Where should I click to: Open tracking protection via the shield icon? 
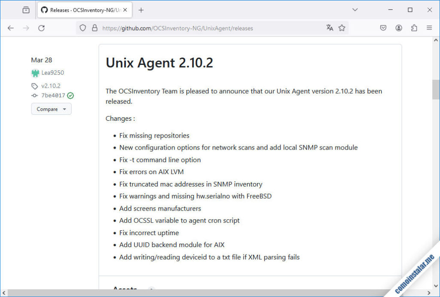[x=82, y=28]
